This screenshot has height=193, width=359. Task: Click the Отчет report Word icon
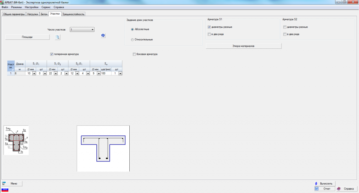pyautogui.click(x=317, y=189)
